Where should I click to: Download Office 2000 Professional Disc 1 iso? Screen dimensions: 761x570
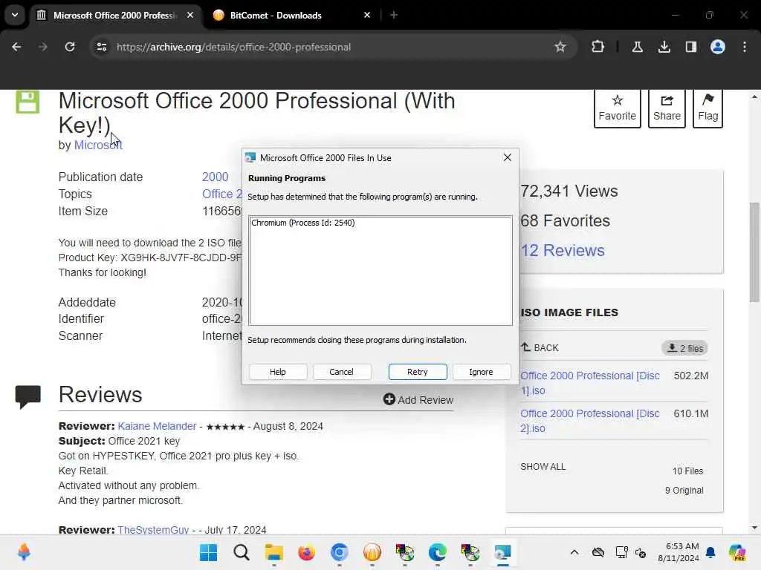589,383
